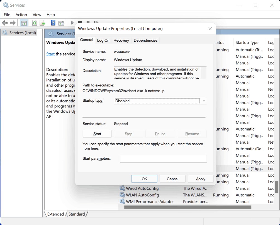Click the Description box vertical scrollbar
This screenshot has height=225, width=280.
coord(204,72)
